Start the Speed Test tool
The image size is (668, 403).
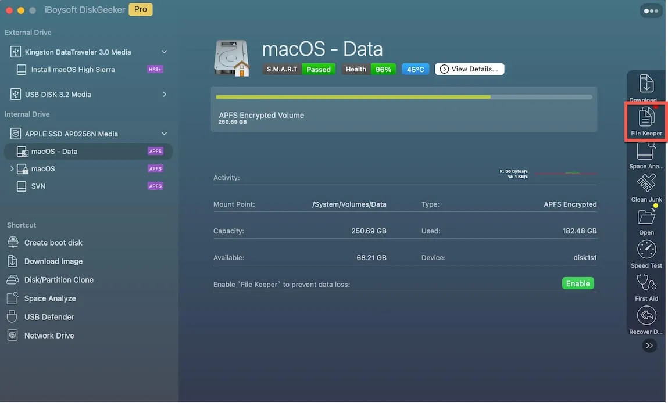point(646,254)
